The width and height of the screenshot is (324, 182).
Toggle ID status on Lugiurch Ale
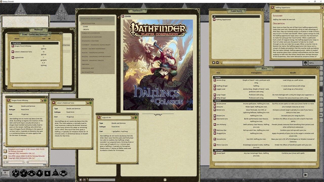coord(136,118)
